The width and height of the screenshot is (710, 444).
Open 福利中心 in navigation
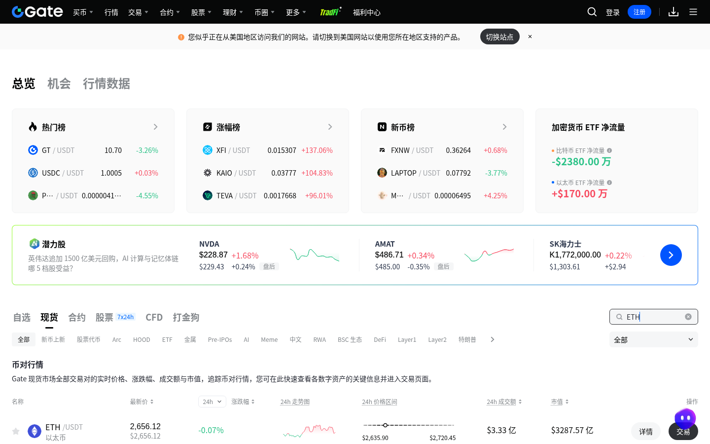click(367, 12)
